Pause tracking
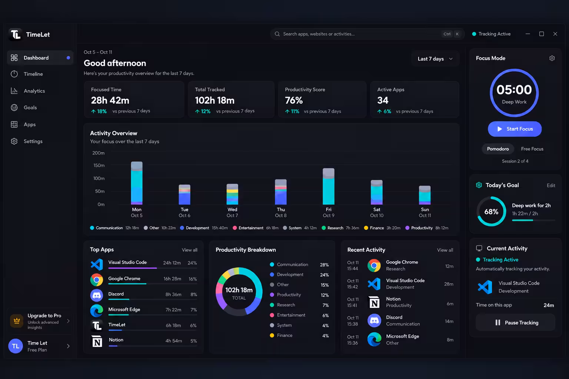The width and height of the screenshot is (569, 379). pyautogui.click(x=515, y=322)
